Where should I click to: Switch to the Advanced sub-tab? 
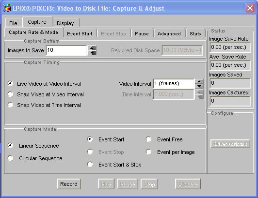pyautogui.click(x=169, y=33)
